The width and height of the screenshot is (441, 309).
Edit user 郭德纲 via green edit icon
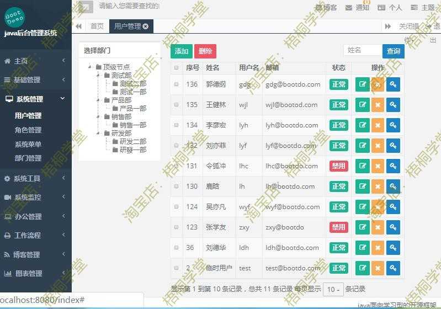tap(363, 84)
